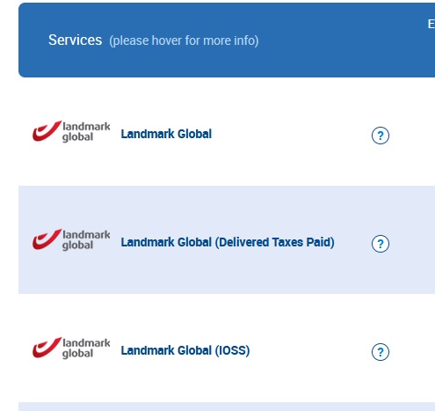435x411 pixels.
Task: Click the "please hover for more info" hint
Action: [184, 40]
